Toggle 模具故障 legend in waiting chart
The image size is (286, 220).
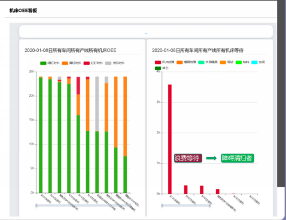point(186,62)
